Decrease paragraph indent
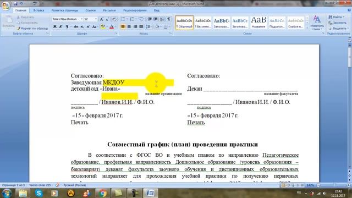 pos(150,19)
